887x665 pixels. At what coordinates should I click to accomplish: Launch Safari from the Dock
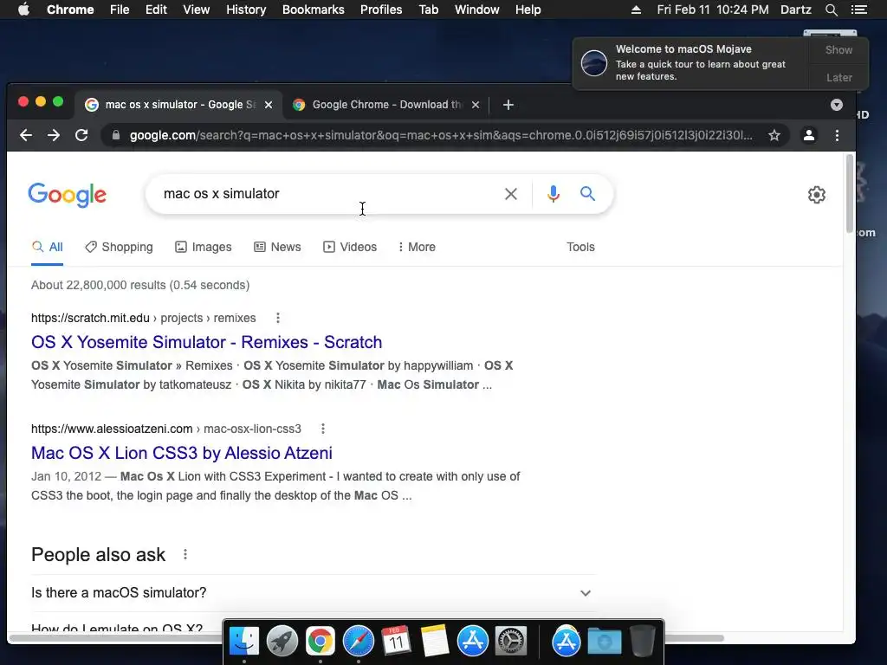[x=358, y=642]
